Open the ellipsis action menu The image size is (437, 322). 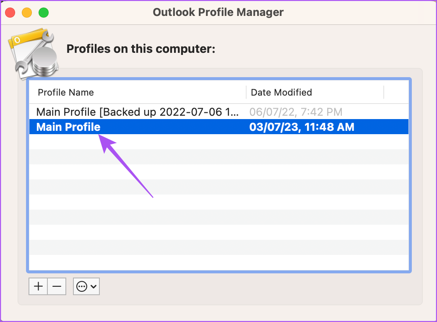(x=82, y=286)
